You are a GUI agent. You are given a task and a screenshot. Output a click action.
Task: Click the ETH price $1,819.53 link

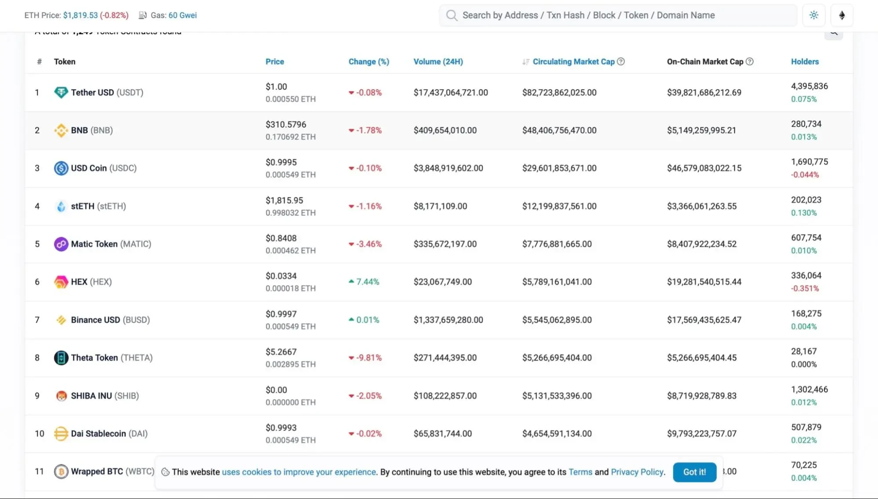80,15
